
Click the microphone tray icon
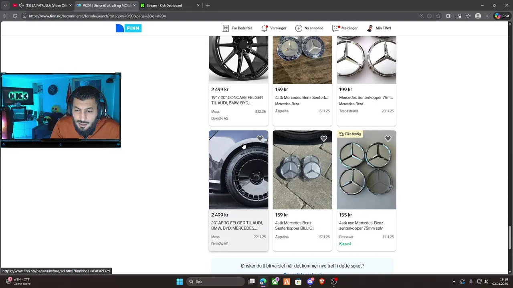pos(471,282)
